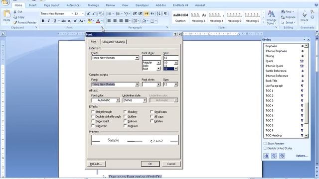Open Style Inspector icon in Styles pane
Viewport: 319px width, 179px height.
(x=274, y=156)
